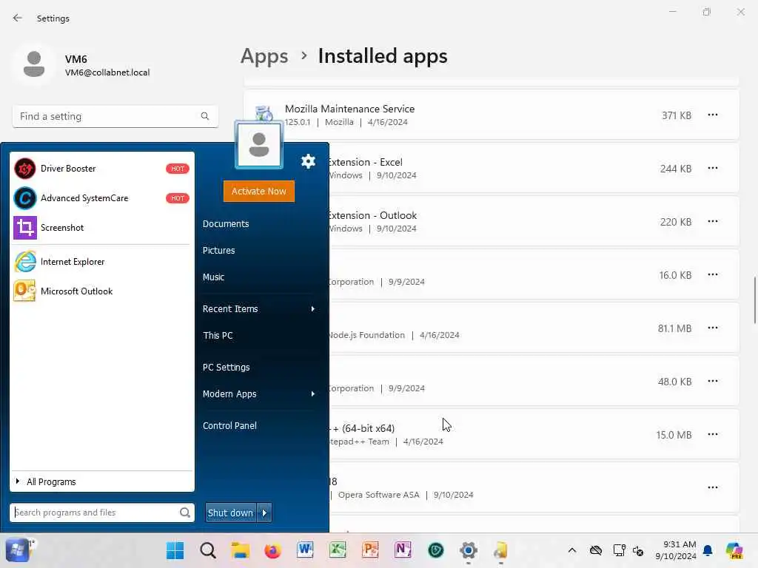This screenshot has height=568, width=758.
Task: Click the Shut down button
Action: (231, 513)
